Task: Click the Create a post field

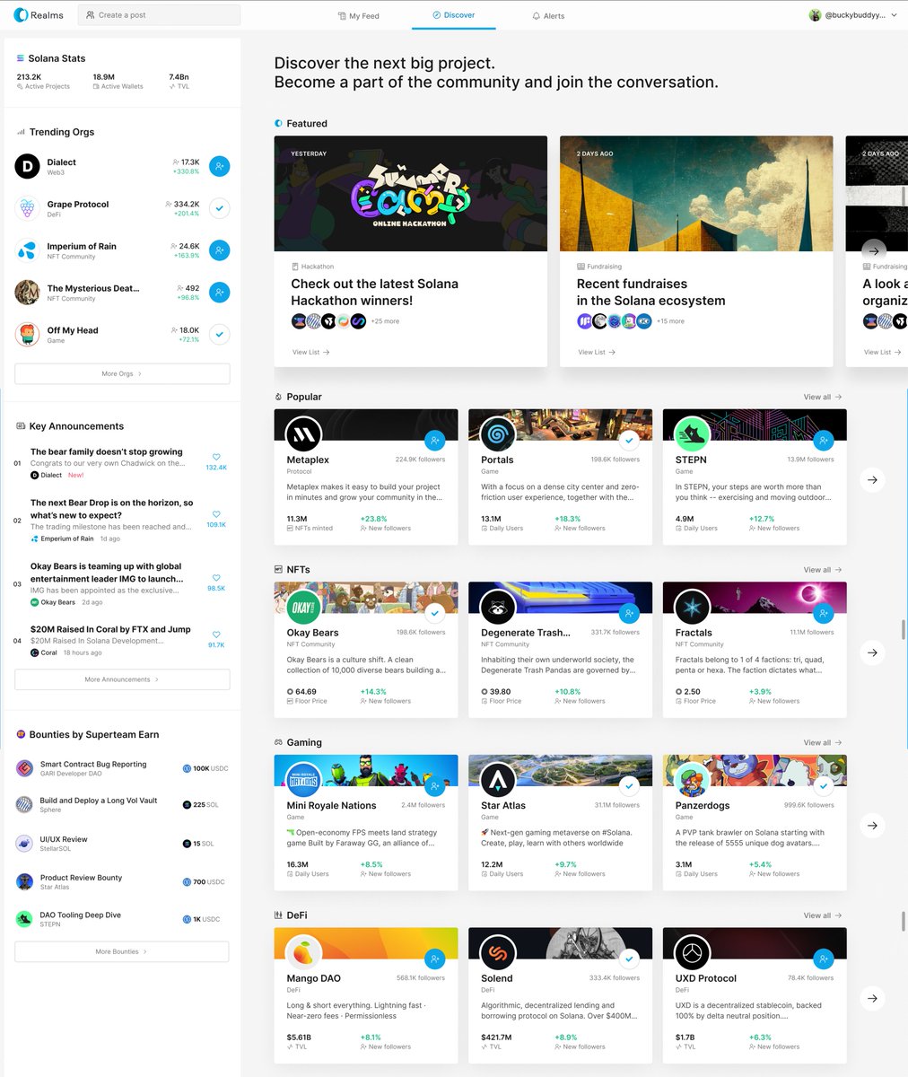Action: [159, 15]
